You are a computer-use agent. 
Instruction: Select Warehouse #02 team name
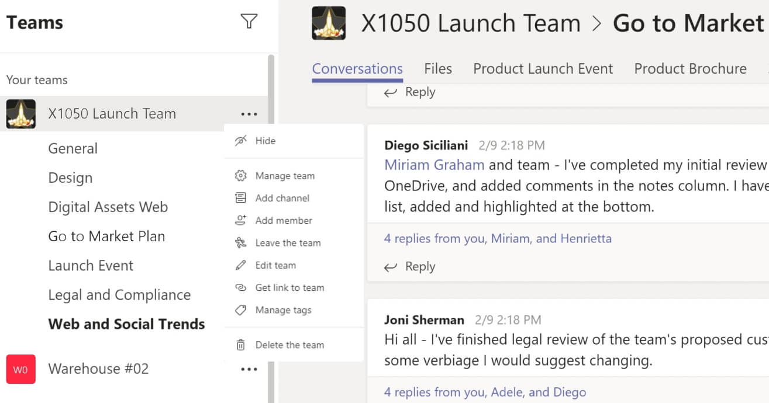(x=98, y=369)
